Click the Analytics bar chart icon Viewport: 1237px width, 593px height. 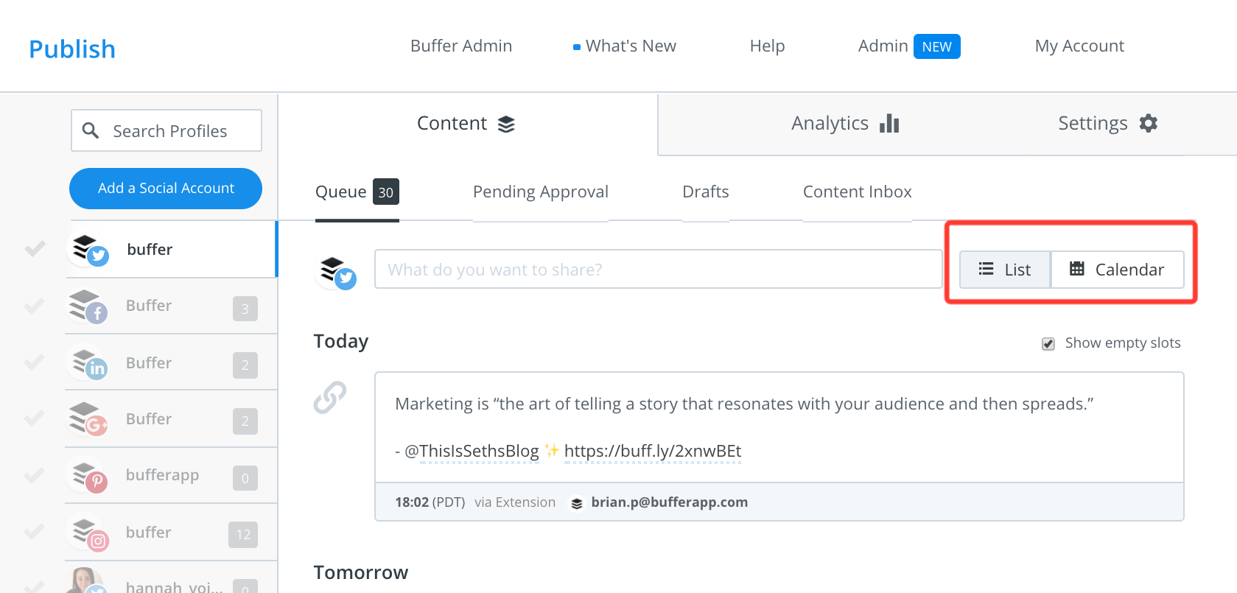tap(889, 123)
